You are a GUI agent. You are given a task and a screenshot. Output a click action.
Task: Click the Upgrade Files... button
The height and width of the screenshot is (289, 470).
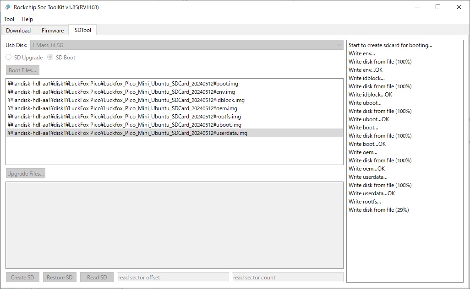pos(26,173)
